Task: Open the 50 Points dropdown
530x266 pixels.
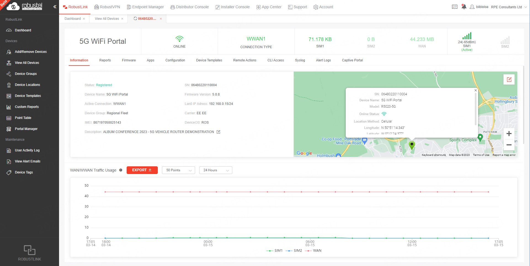Action: (x=179, y=170)
